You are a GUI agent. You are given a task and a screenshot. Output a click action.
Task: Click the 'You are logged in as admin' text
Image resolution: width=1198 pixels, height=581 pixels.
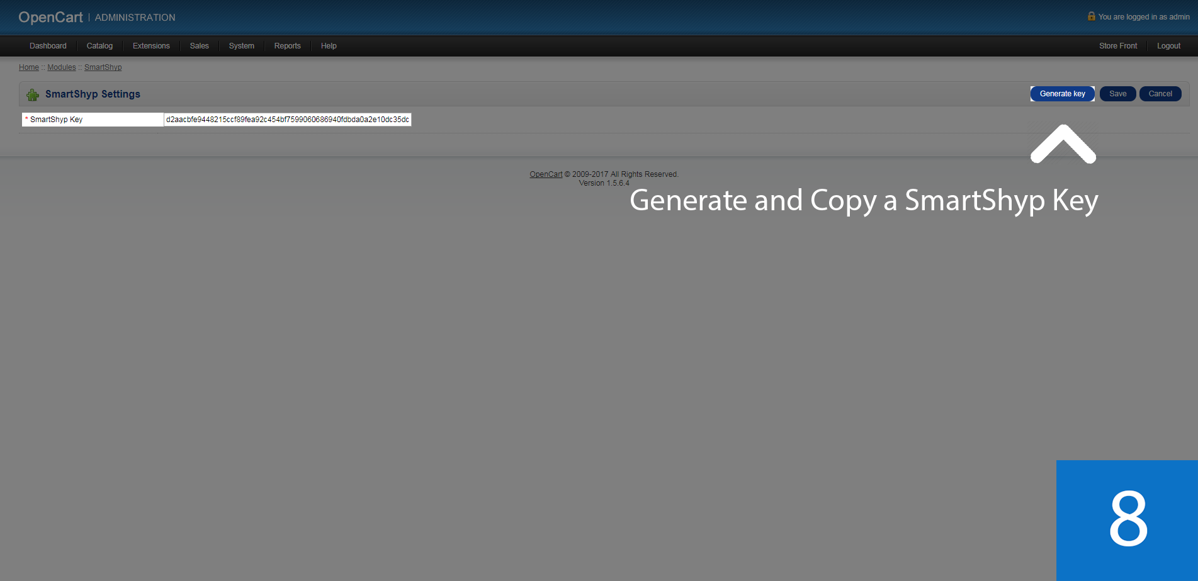[x=1144, y=17]
